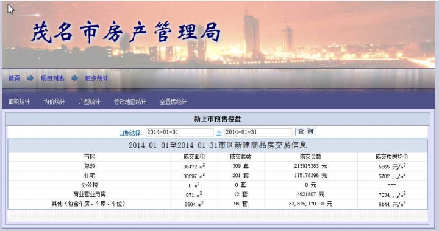Select the 新上市预售楼盘 heading
Screen dimensions: 439x231
pyautogui.click(x=217, y=119)
